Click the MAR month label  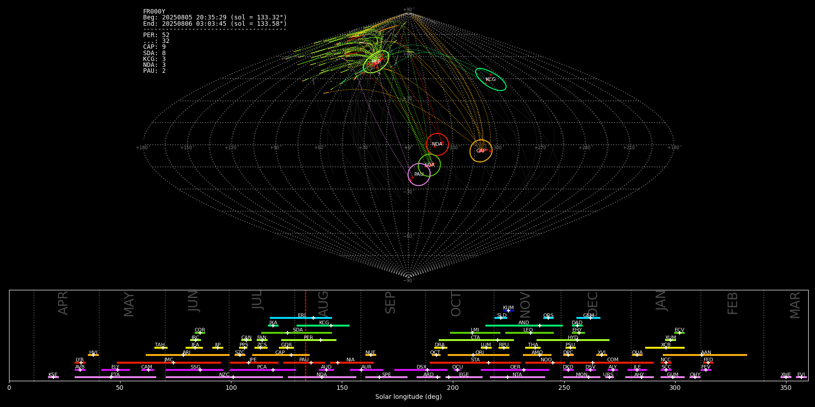pyautogui.click(x=795, y=305)
